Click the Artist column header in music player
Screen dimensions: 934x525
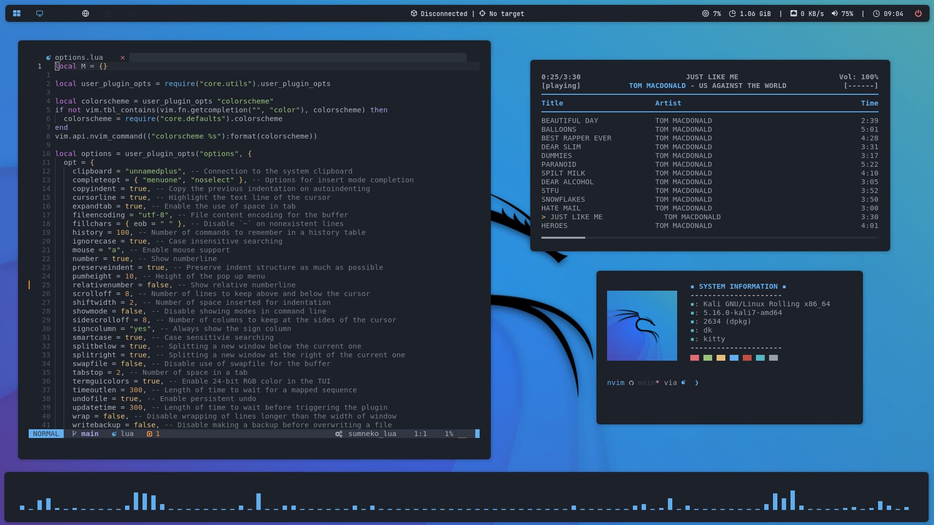tap(668, 103)
